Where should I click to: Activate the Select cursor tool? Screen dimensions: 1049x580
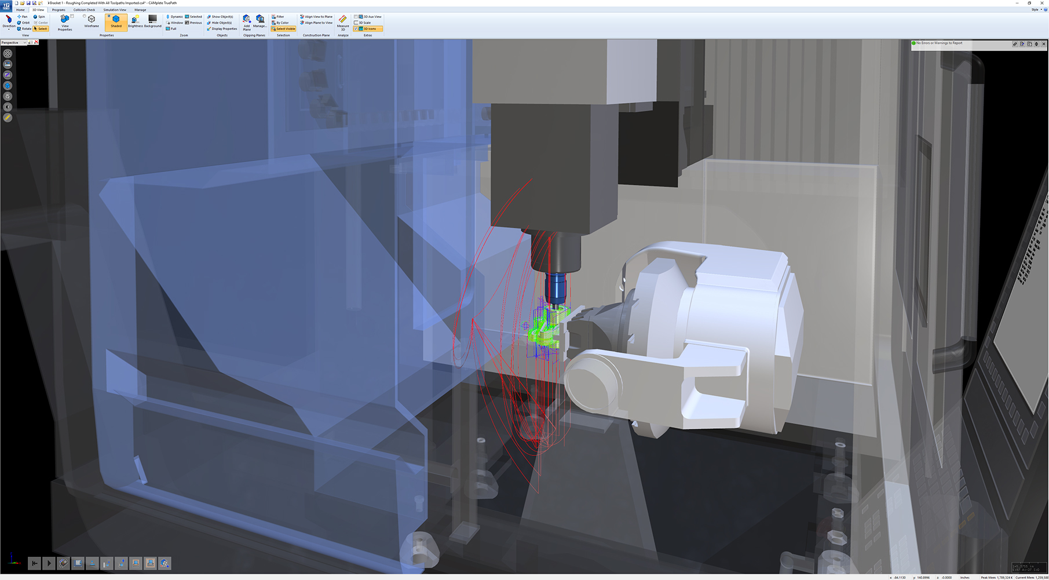coord(41,28)
